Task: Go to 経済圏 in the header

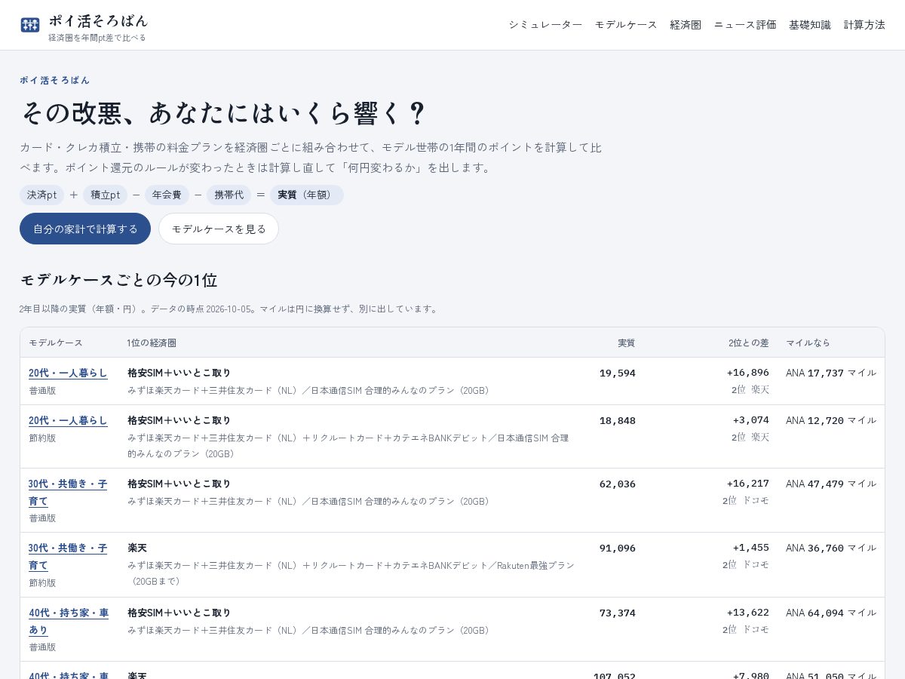Action: coord(686,25)
